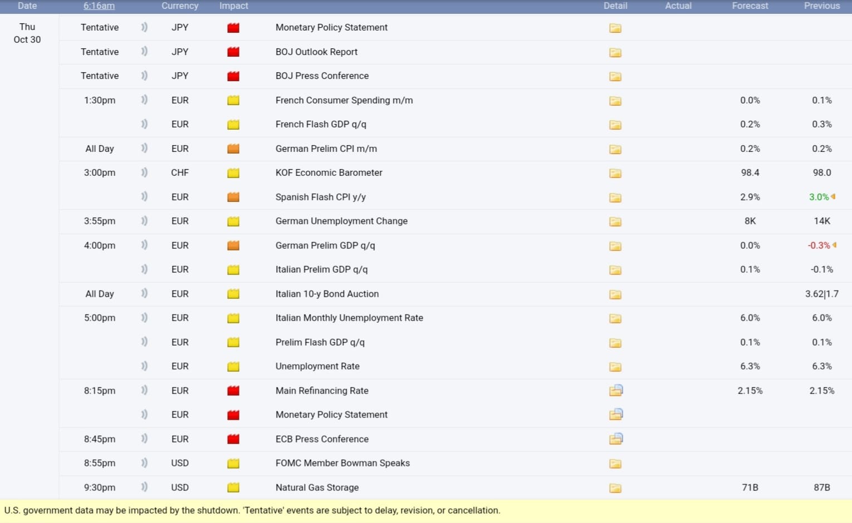Click the Impact column header filter
852x523 pixels.
[x=233, y=6]
